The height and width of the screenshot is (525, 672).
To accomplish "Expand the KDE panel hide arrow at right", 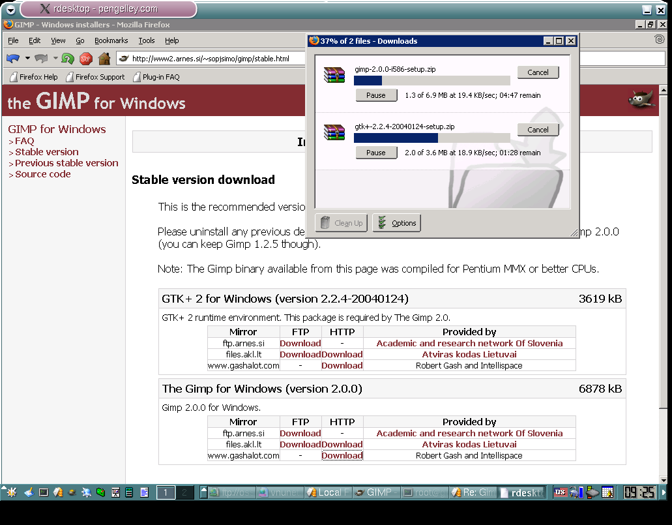I will pyautogui.click(x=664, y=492).
